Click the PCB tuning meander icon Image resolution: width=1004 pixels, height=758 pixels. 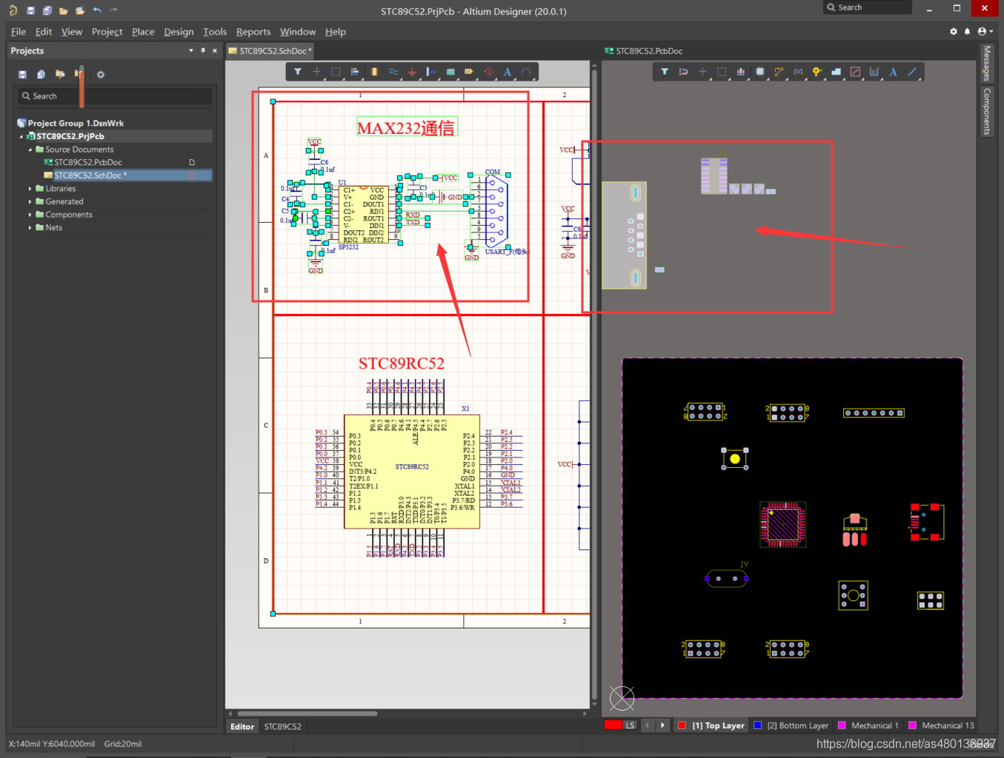tap(798, 72)
